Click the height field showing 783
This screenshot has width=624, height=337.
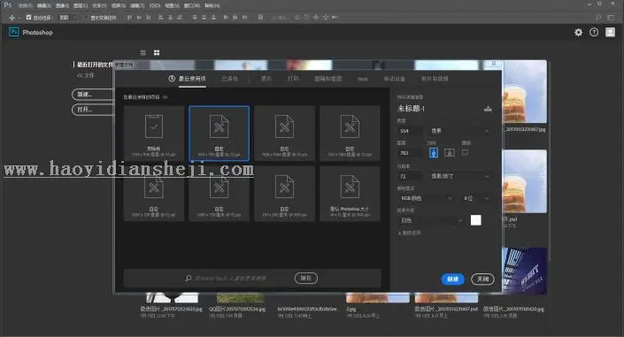point(411,153)
